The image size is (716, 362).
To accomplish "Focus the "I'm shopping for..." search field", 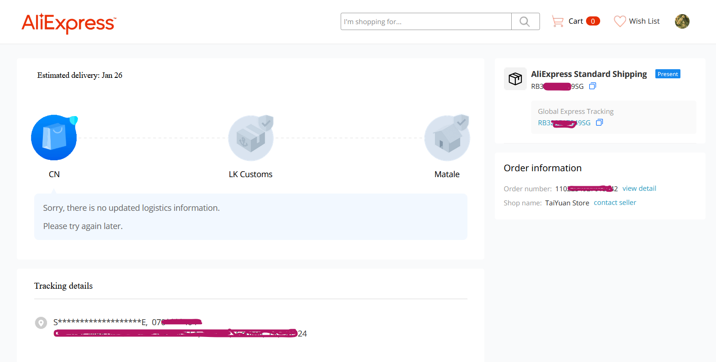I will [x=426, y=21].
